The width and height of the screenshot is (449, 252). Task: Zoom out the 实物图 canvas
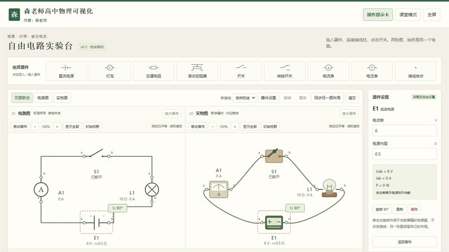213,127
